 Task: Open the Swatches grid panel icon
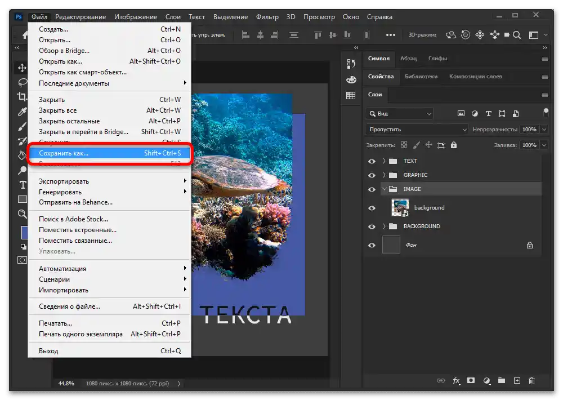point(351,95)
